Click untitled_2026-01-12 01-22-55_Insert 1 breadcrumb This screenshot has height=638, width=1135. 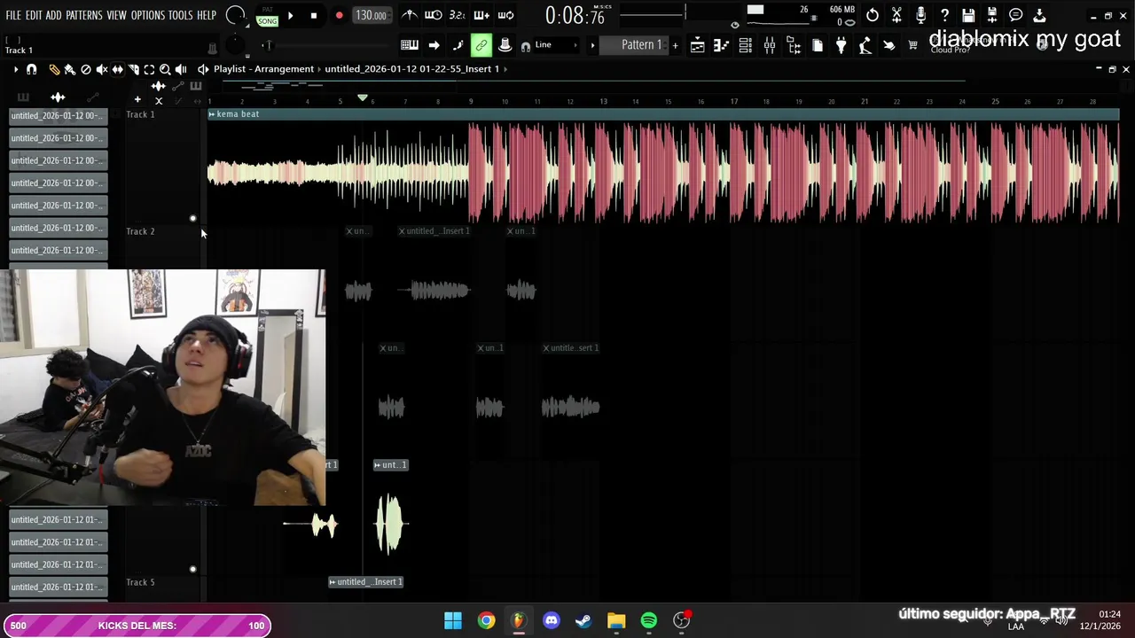click(411, 69)
